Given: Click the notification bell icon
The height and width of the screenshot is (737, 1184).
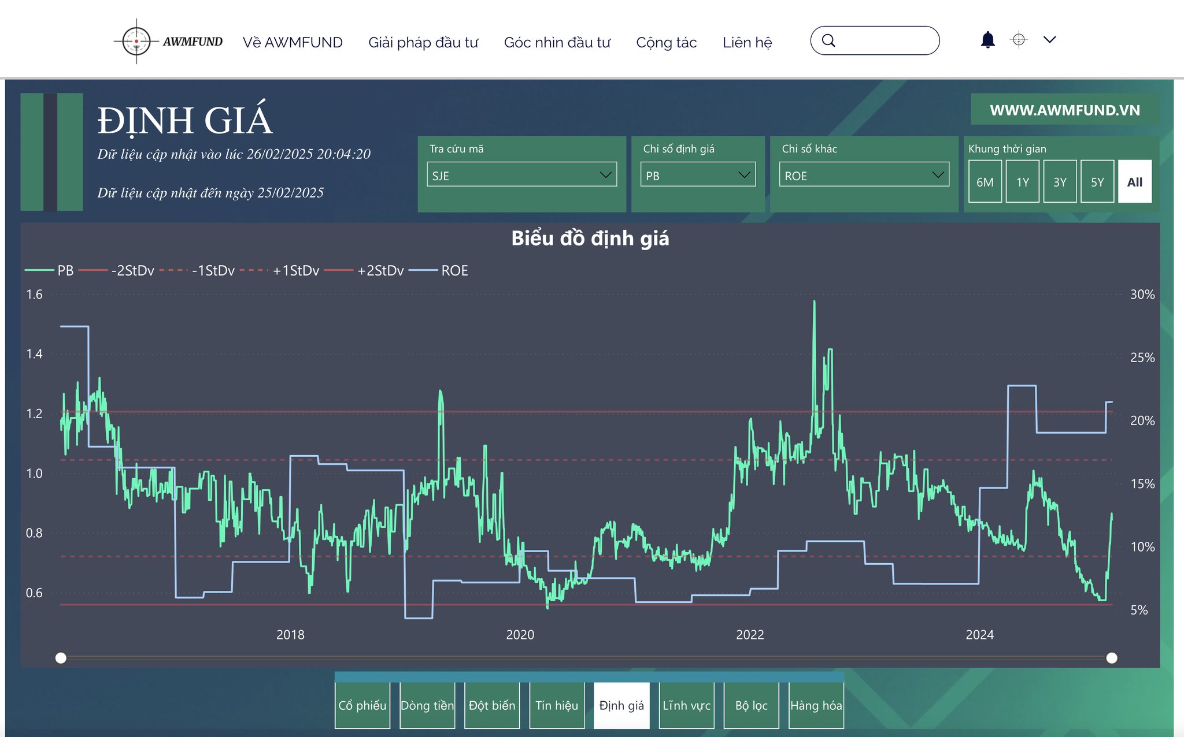Looking at the screenshot, I should coord(988,40).
